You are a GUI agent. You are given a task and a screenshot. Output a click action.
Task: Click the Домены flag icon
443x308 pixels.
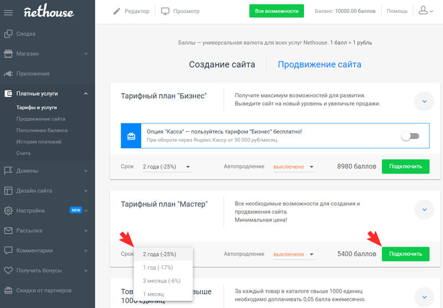8,171
